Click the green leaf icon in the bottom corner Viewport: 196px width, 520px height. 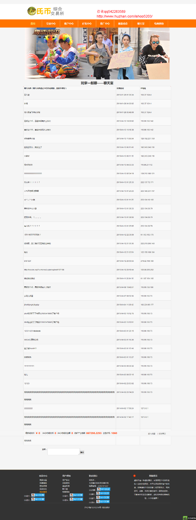coord(185,518)
